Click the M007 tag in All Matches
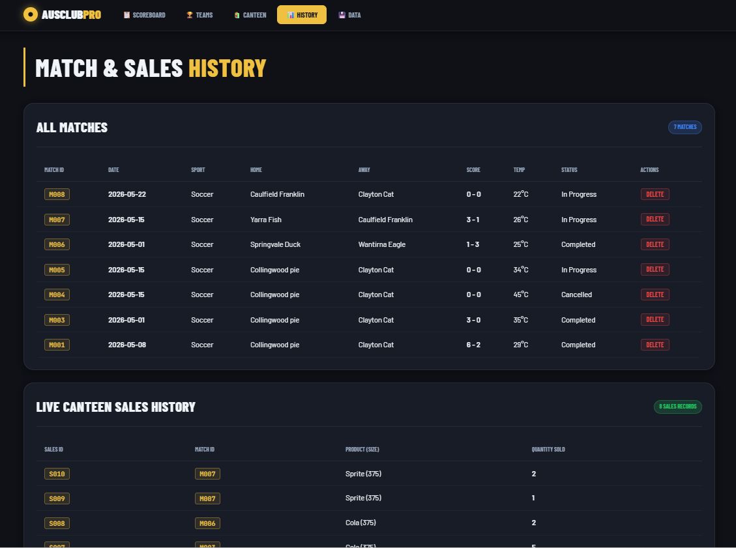Screen dimensions: 736x548 [57, 220]
